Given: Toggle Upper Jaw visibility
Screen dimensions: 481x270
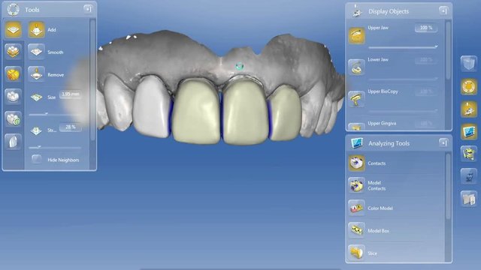Looking at the screenshot, I should click(356, 35).
